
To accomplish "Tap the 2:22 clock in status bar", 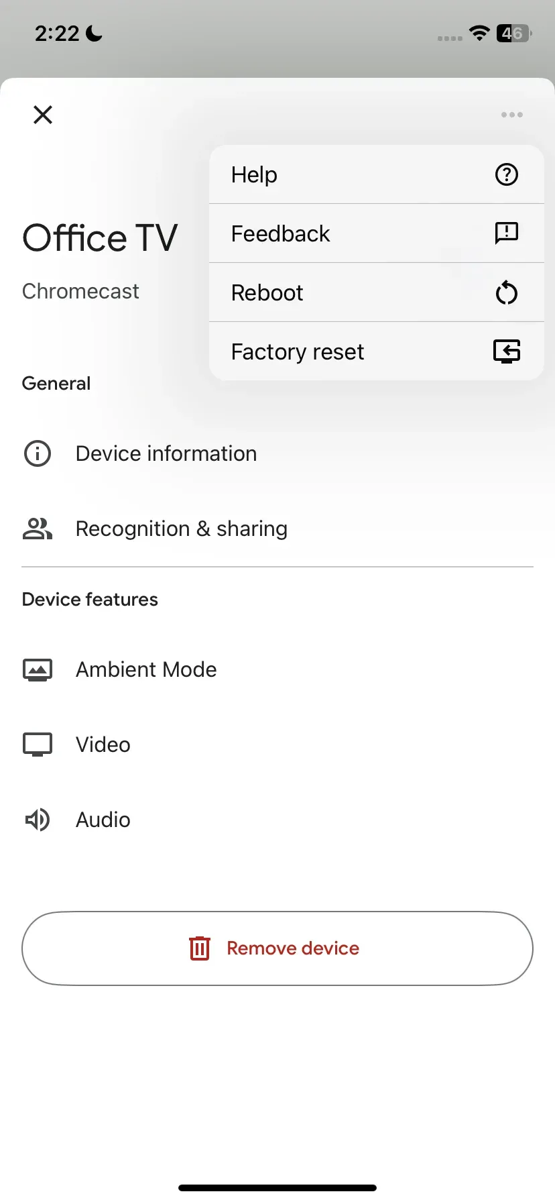I will 57,33.
